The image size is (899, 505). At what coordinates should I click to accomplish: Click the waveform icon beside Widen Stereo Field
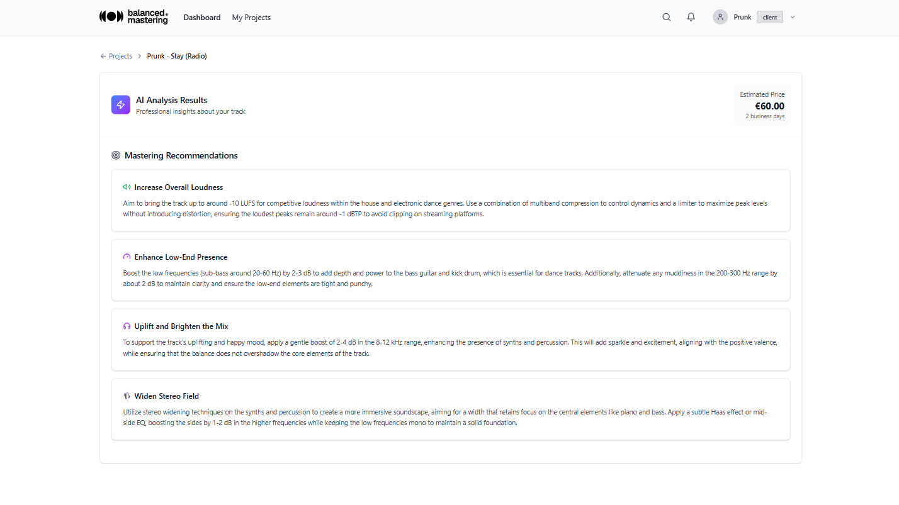126,395
